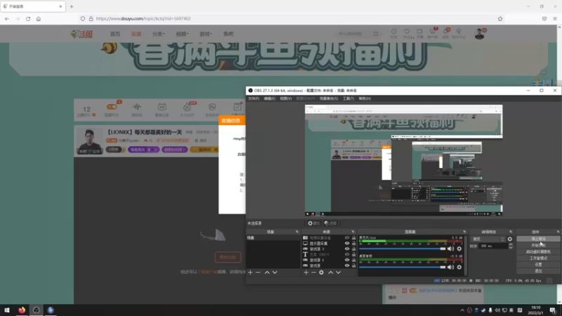
Task: Expand Douyu video navigation dropdown
Action: pyautogui.click(x=182, y=34)
